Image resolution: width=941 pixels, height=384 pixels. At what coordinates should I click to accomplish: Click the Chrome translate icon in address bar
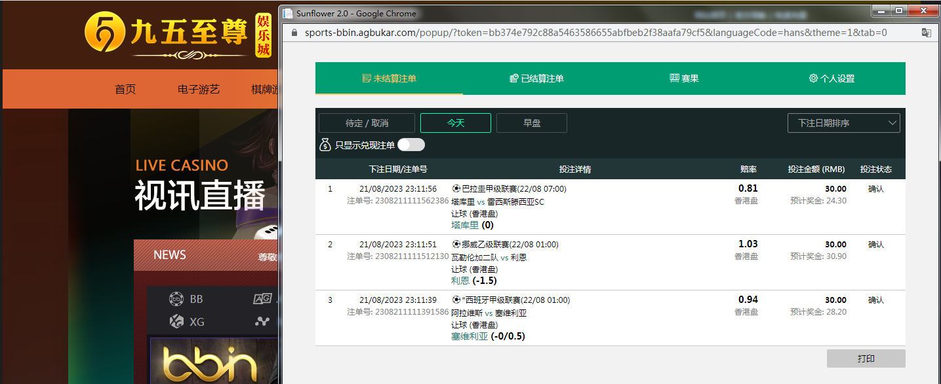coord(926,33)
